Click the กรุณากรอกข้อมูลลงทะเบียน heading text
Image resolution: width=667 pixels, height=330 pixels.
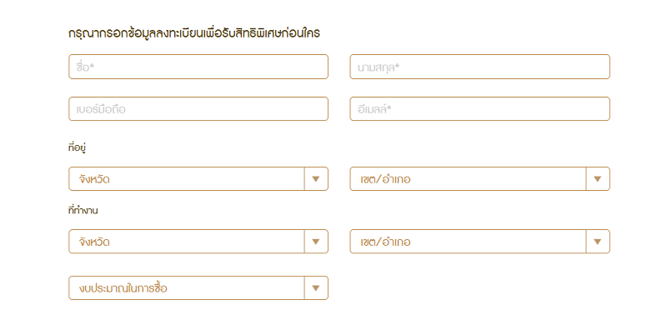(x=194, y=33)
